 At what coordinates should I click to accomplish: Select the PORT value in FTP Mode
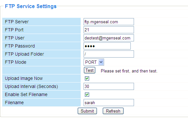[91, 62]
